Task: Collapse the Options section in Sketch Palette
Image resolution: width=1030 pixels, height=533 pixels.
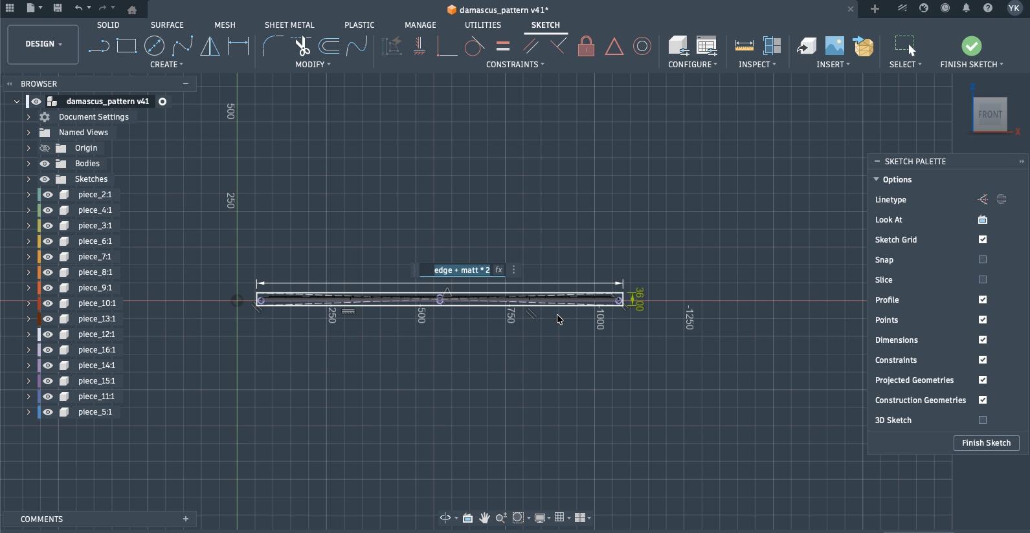Action: click(876, 180)
